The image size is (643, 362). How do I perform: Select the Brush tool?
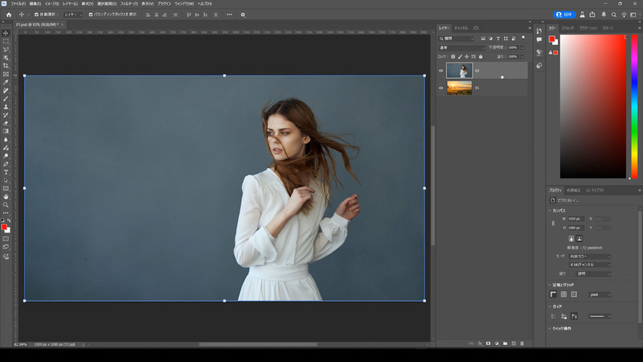6,98
